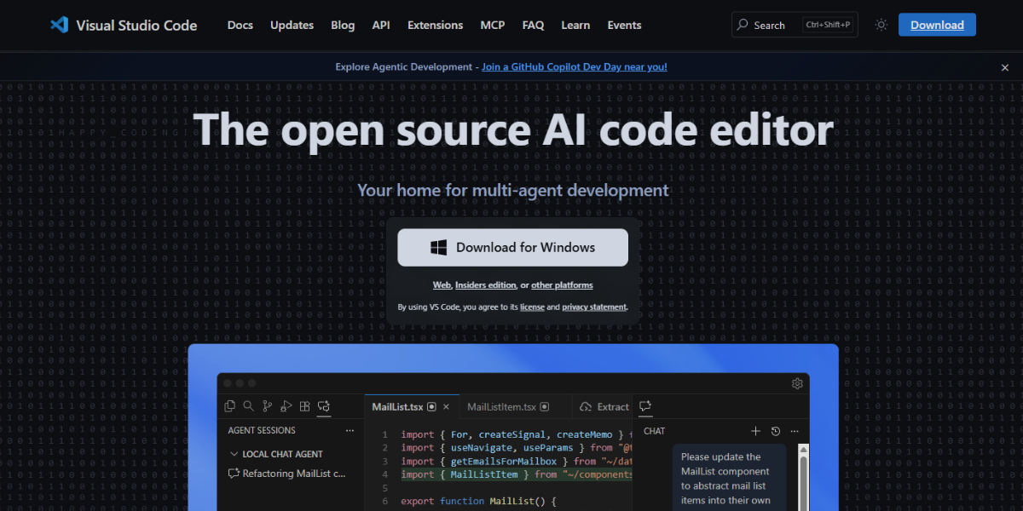Select the Source Control icon
1023x511 pixels.
pos(267,406)
